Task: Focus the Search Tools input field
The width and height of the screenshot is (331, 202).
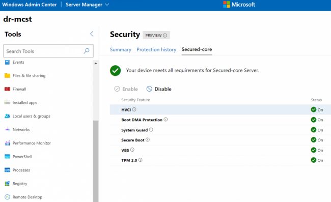Action: [x=48, y=51]
